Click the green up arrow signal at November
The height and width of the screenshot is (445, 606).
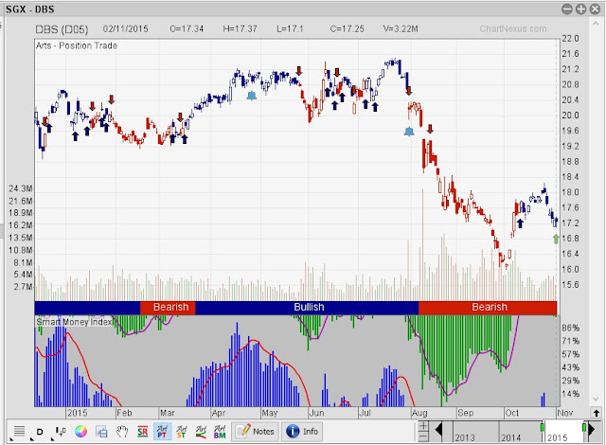556,240
